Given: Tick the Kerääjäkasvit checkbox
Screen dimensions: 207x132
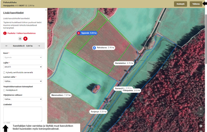Looking at the screenshot, I should tap(4, 90).
